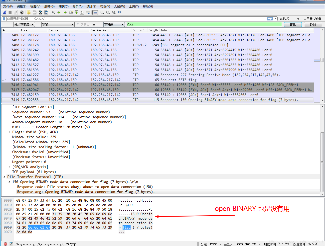Open the 字符串 search type dropdown
The image size is (325, 246).
[114, 24]
